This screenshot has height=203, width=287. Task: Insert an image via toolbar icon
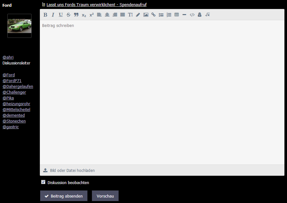click(146, 15)
